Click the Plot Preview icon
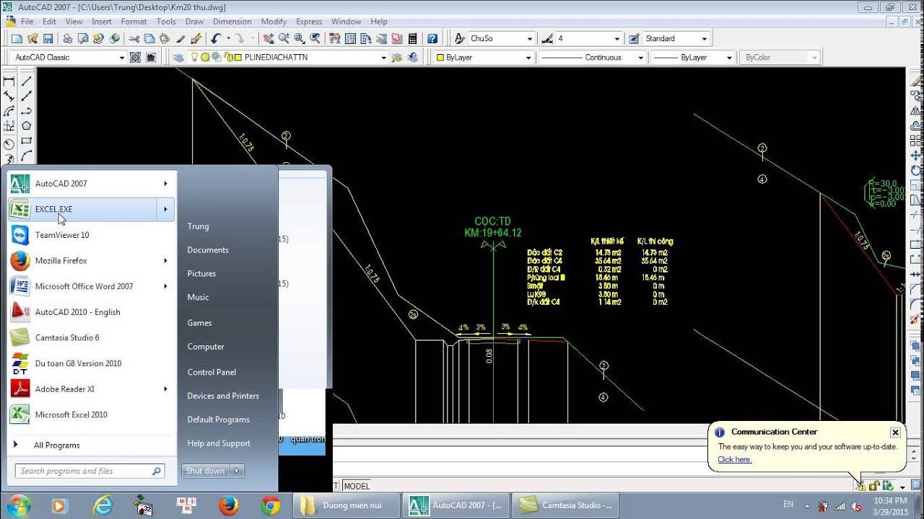Image resolution: width=924 pixels, height=519 pixels. pyautogui.click(x=83, y=39)
